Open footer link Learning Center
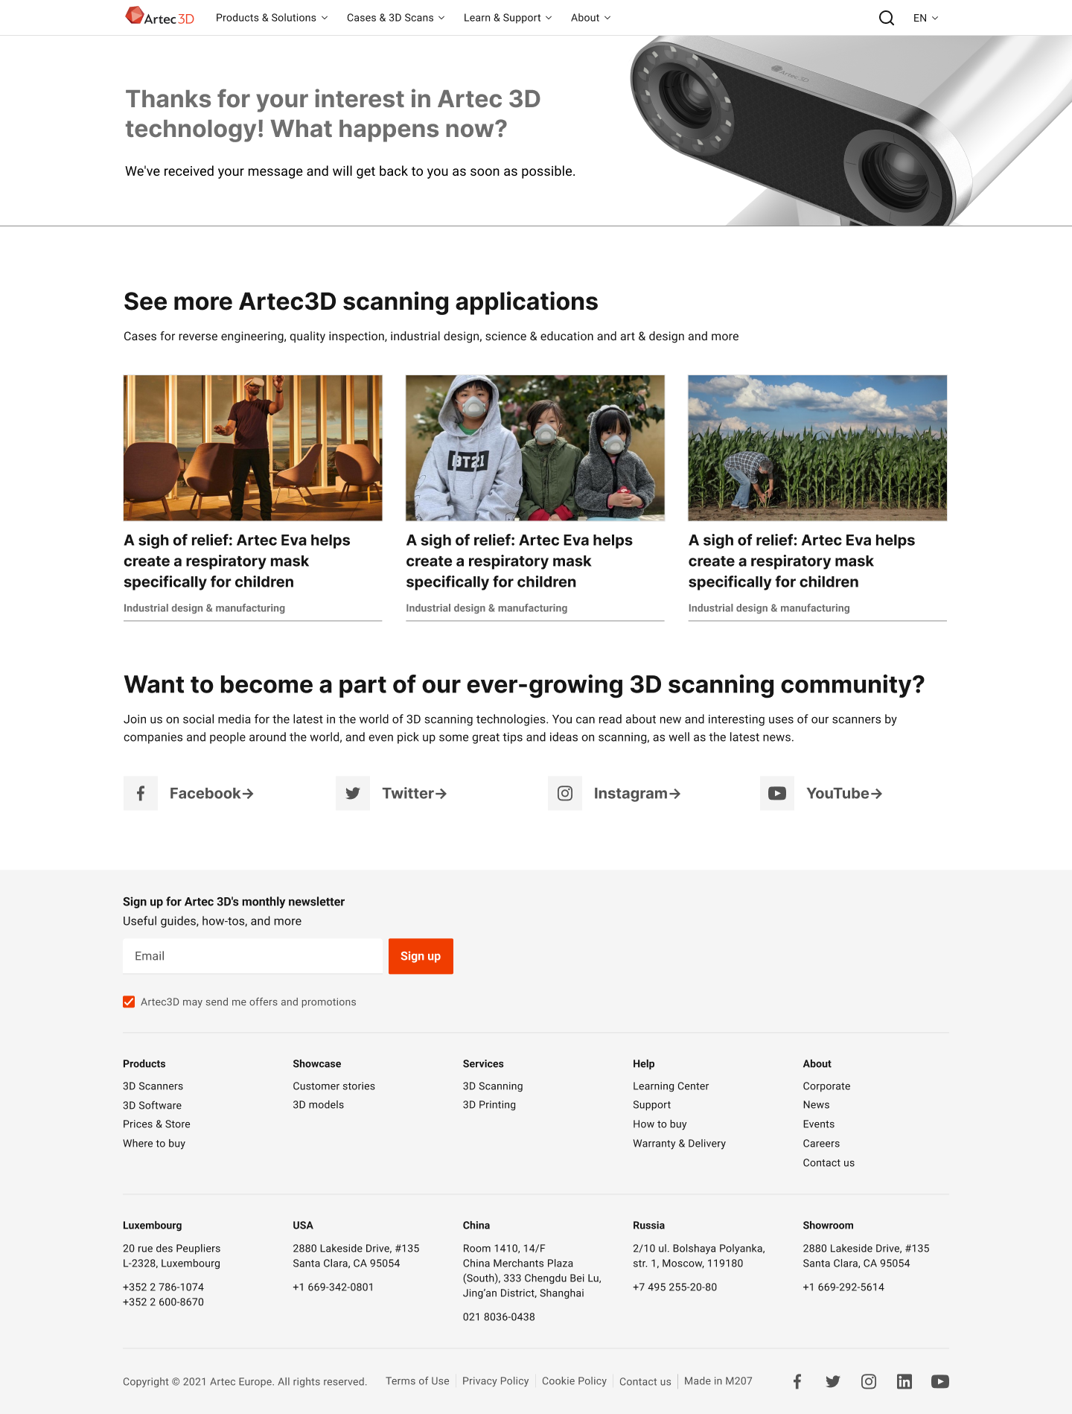Screen dimensions: 1072x1414 pyautogui.click(x=671, y=1086)
